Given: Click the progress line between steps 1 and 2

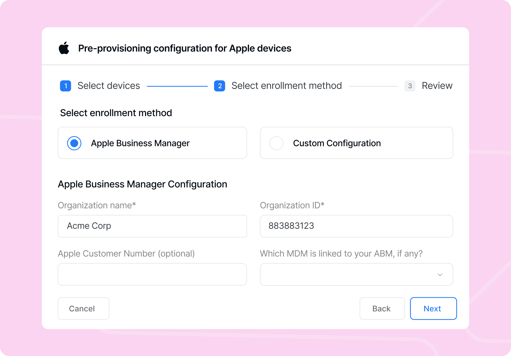Looking at the screenshot, I should 177,86.
